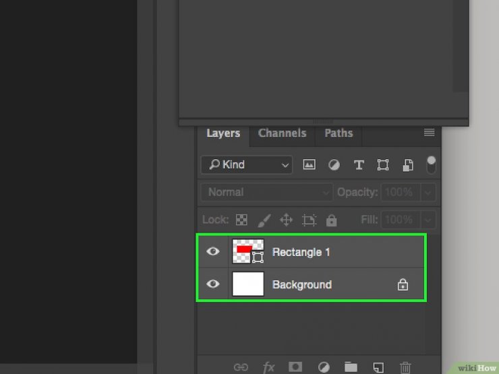Add a layer mask icon

(x=295, y=367)
